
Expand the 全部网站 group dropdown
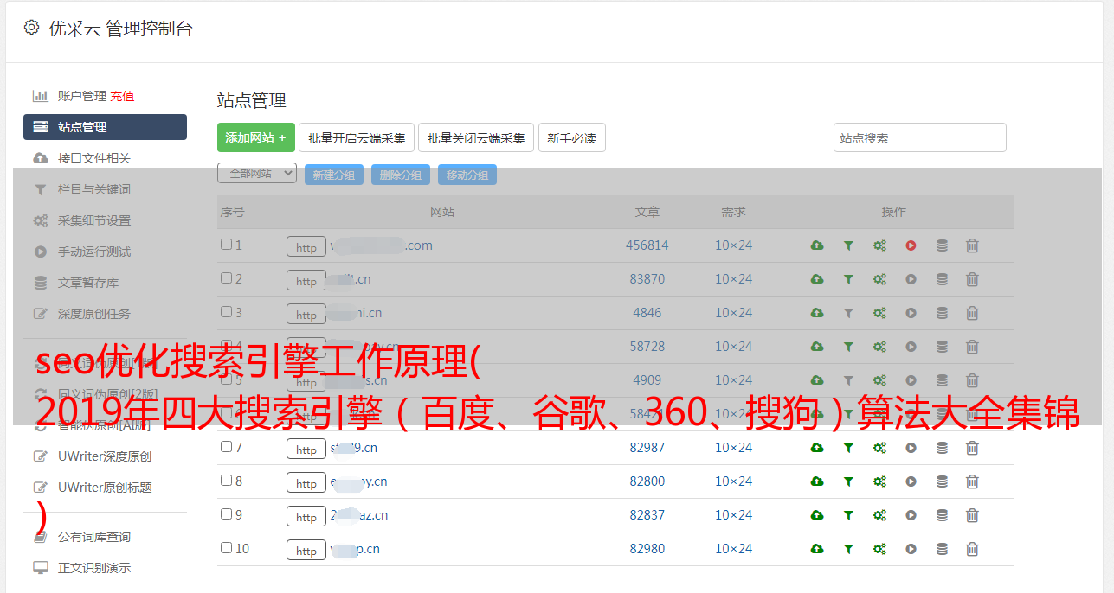257,174
